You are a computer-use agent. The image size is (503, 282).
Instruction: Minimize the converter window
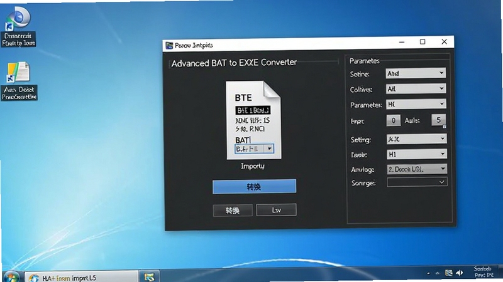coord(402,42)
